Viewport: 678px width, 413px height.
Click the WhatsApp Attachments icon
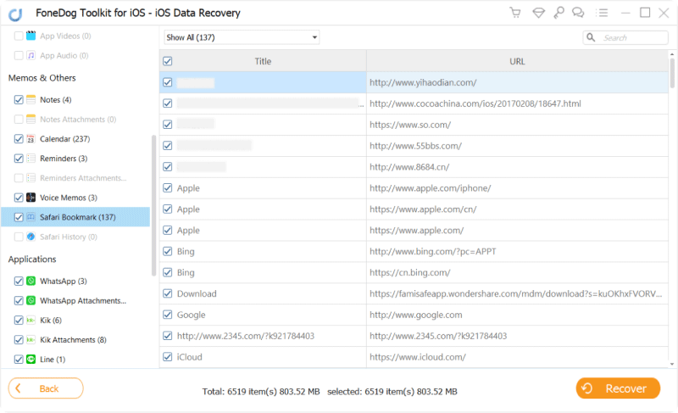pyautogui.click(x=31, y=300)
